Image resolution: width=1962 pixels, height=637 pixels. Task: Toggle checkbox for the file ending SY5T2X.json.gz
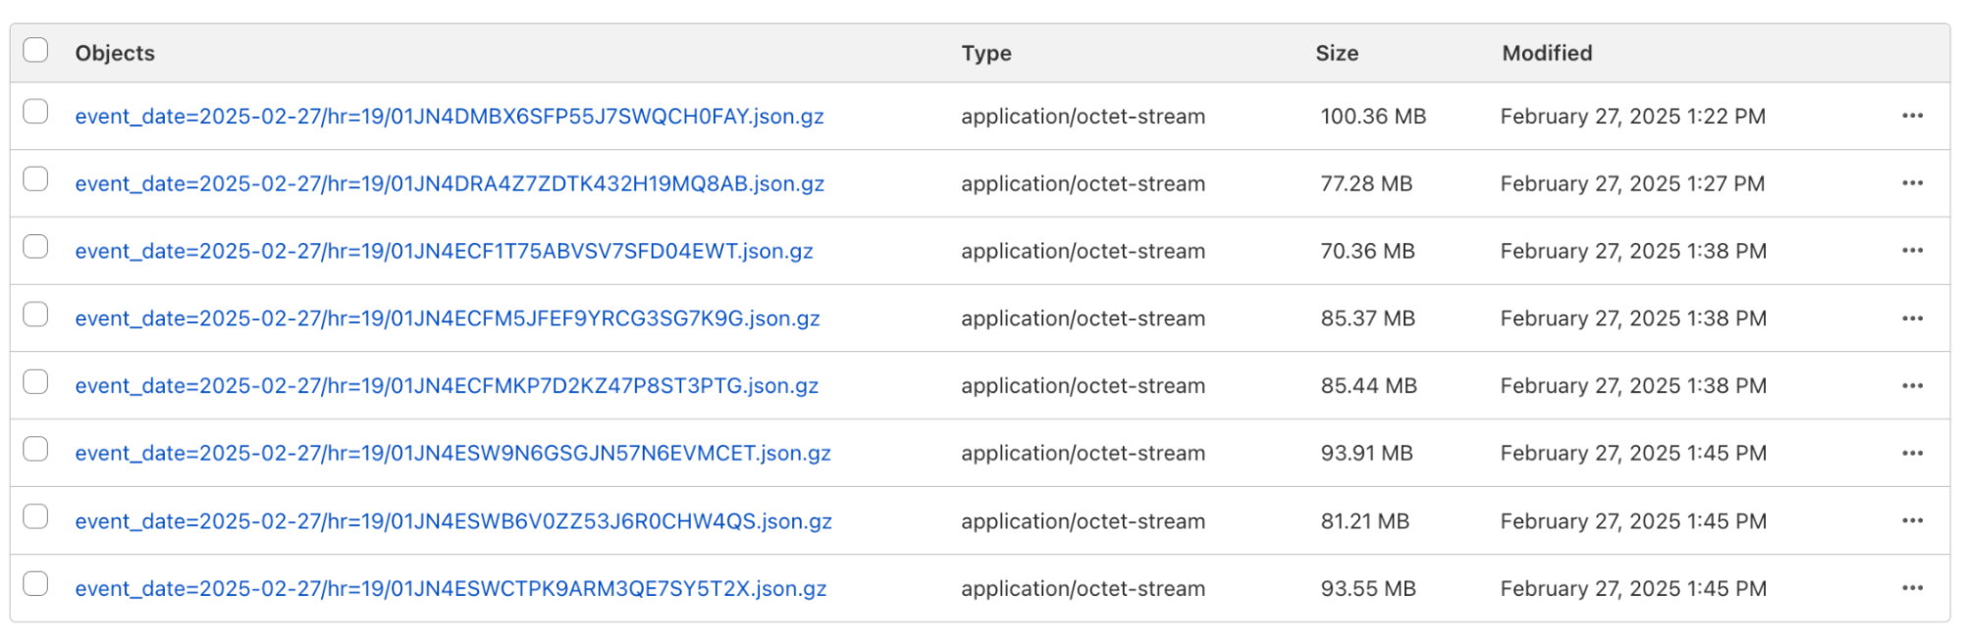35,584
